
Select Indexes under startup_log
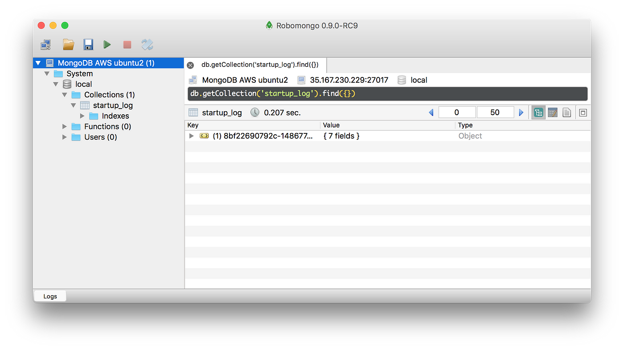[115, 116]
